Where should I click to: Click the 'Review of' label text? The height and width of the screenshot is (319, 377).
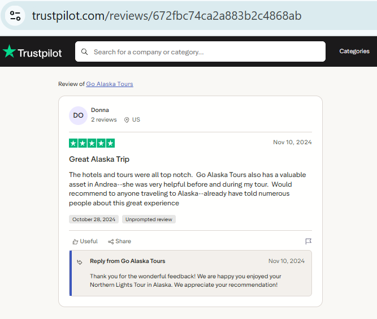pyautogui.click(x=71, y=84)
